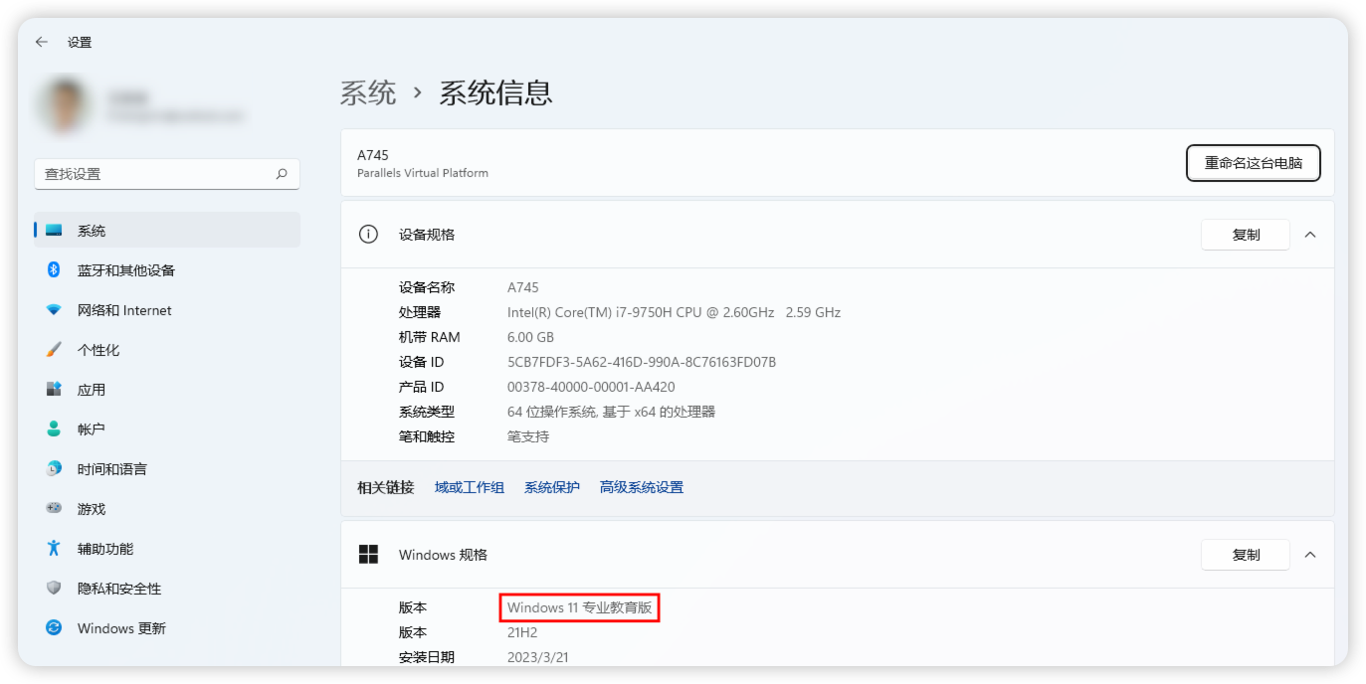Click the shield icon for 隐私和安全性
Image resolution: width=1366 pixels, height=684 pixels.
pyautogui.click(x=54, y=589)
